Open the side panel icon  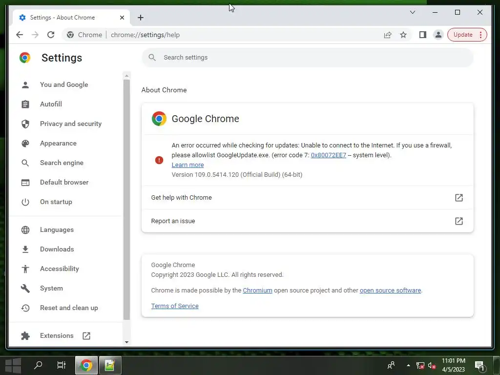click(423, 35)
